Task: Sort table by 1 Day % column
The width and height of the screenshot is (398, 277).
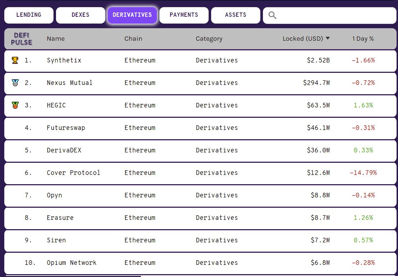Action: tap(363, 39)
